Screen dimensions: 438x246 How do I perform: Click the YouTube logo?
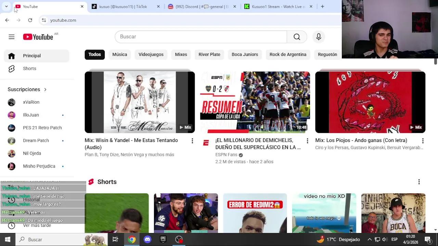click(x=38, y=37)
